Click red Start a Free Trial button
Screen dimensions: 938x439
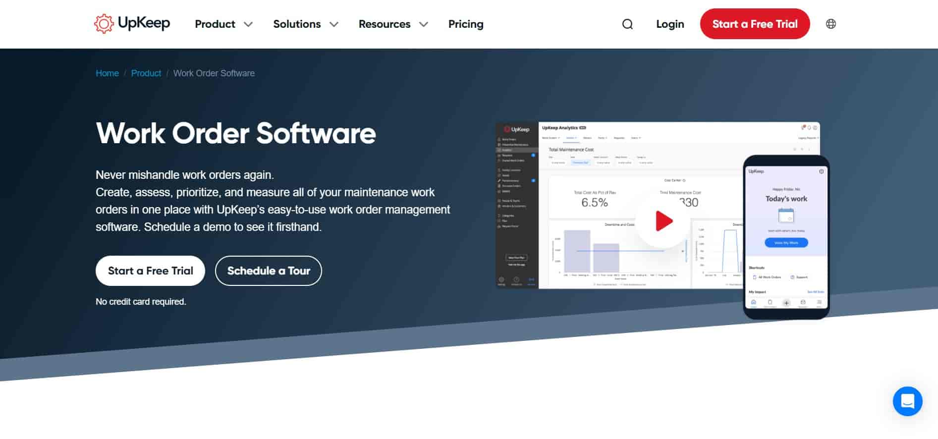[755, 24]
